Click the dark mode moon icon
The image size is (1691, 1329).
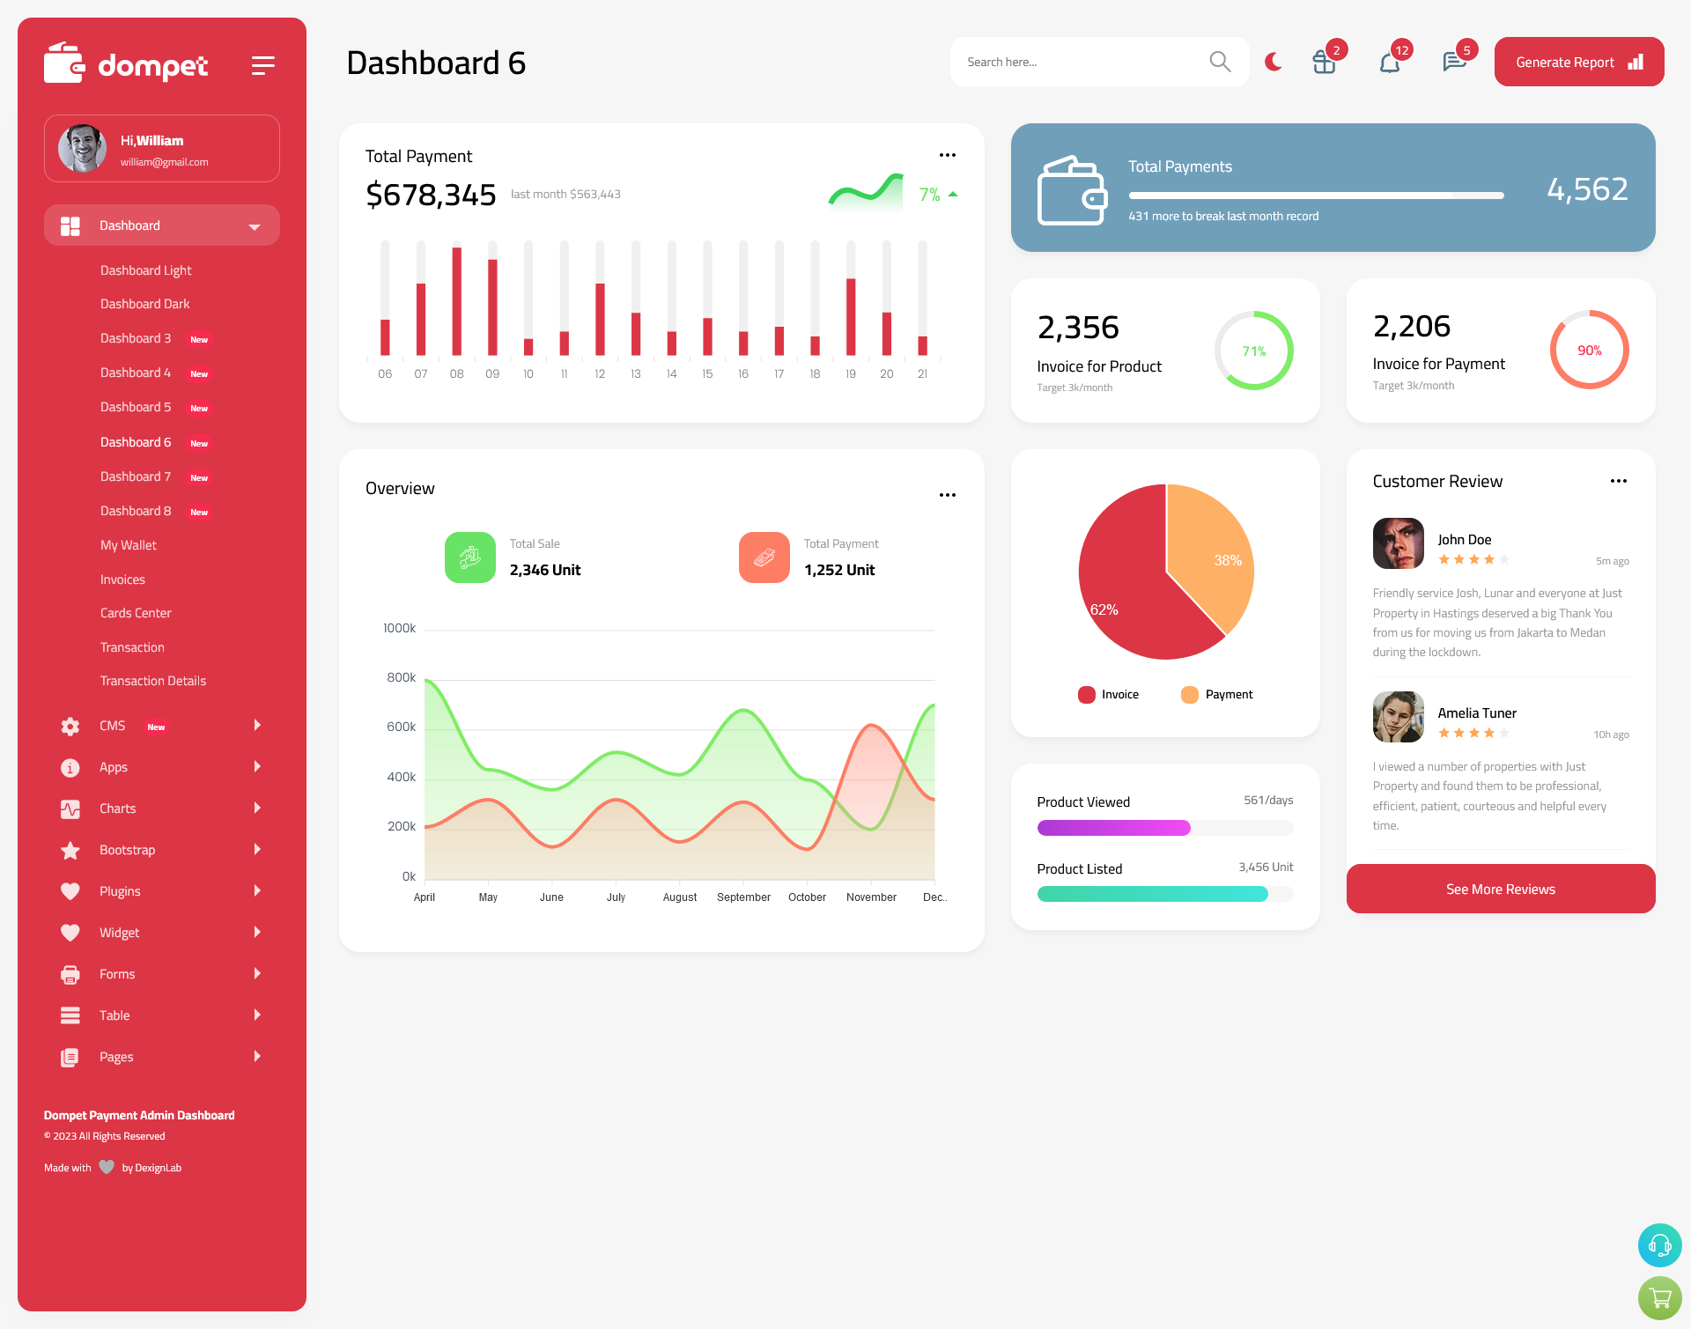click(1274, 61)
